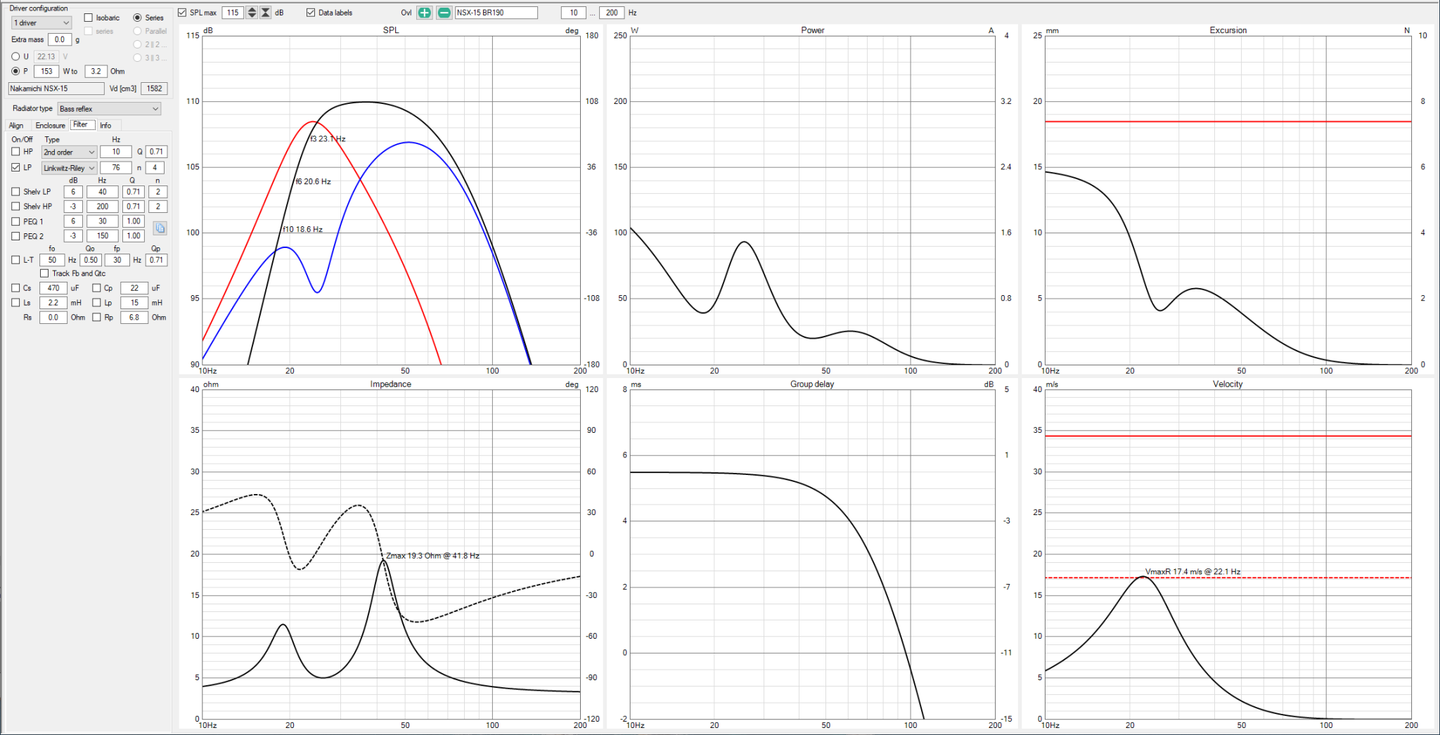Enable the Shelv LP checkbox

coord(15,191)
